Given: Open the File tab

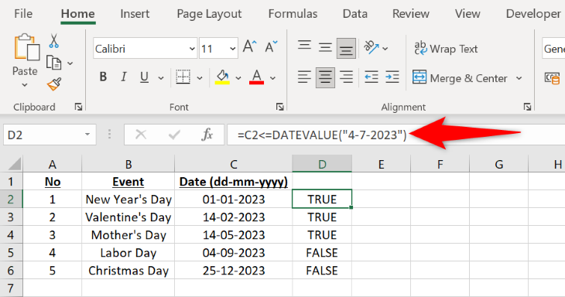Looking at the screenshot, I should pos(23,14).
